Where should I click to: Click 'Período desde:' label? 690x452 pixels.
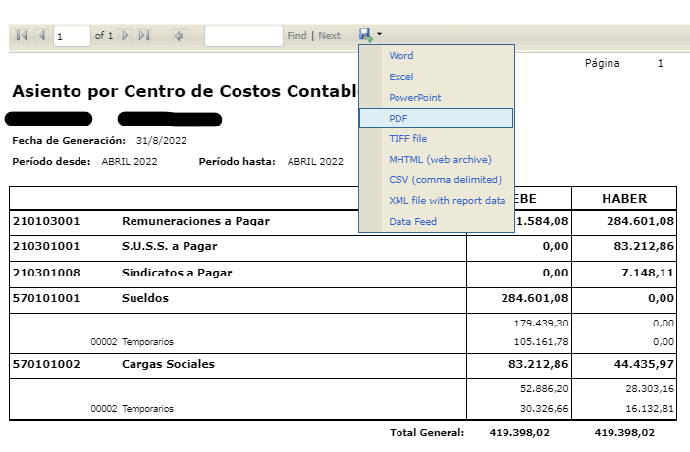pos(51,162)
